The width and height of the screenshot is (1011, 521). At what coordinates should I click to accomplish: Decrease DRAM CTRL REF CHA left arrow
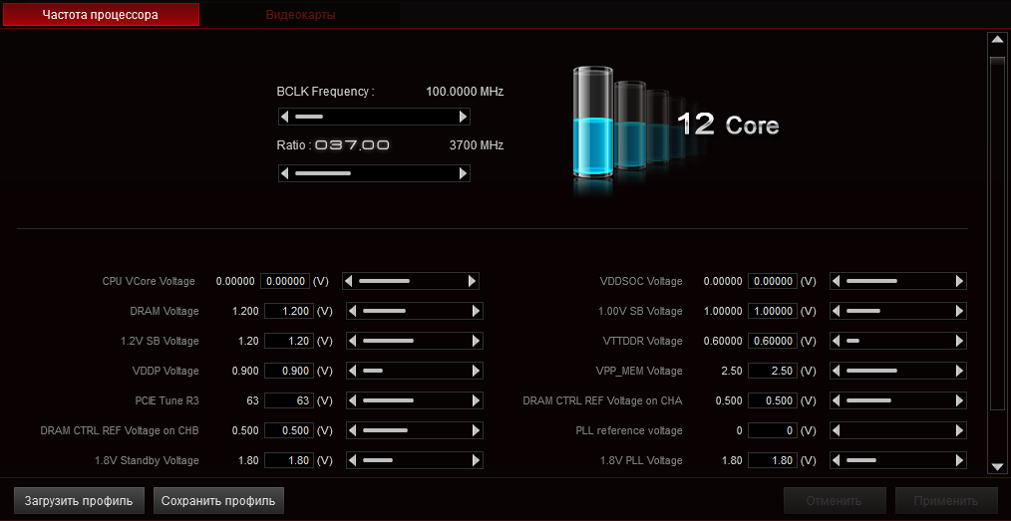click(x=837, y=400)
